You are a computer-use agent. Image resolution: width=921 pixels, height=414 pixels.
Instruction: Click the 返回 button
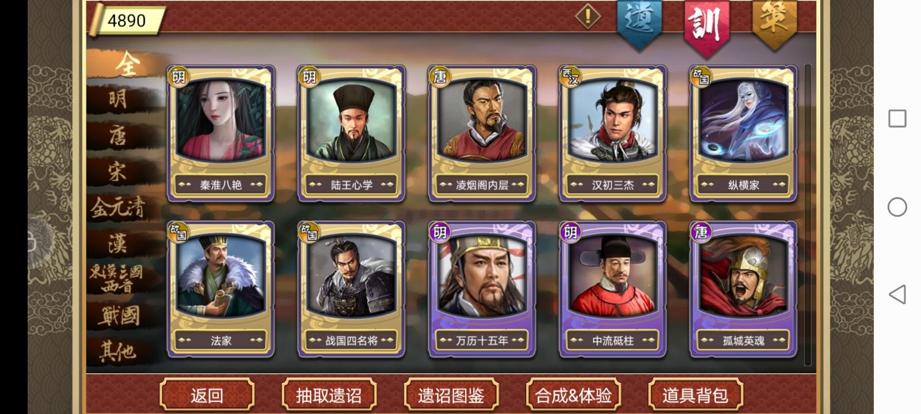207,395
